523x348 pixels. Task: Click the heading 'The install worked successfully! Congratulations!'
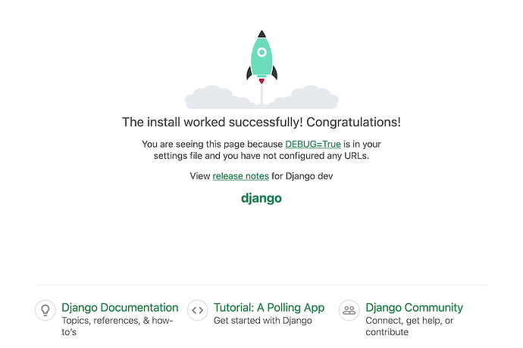pyautogui.click(x=261, y=123)
